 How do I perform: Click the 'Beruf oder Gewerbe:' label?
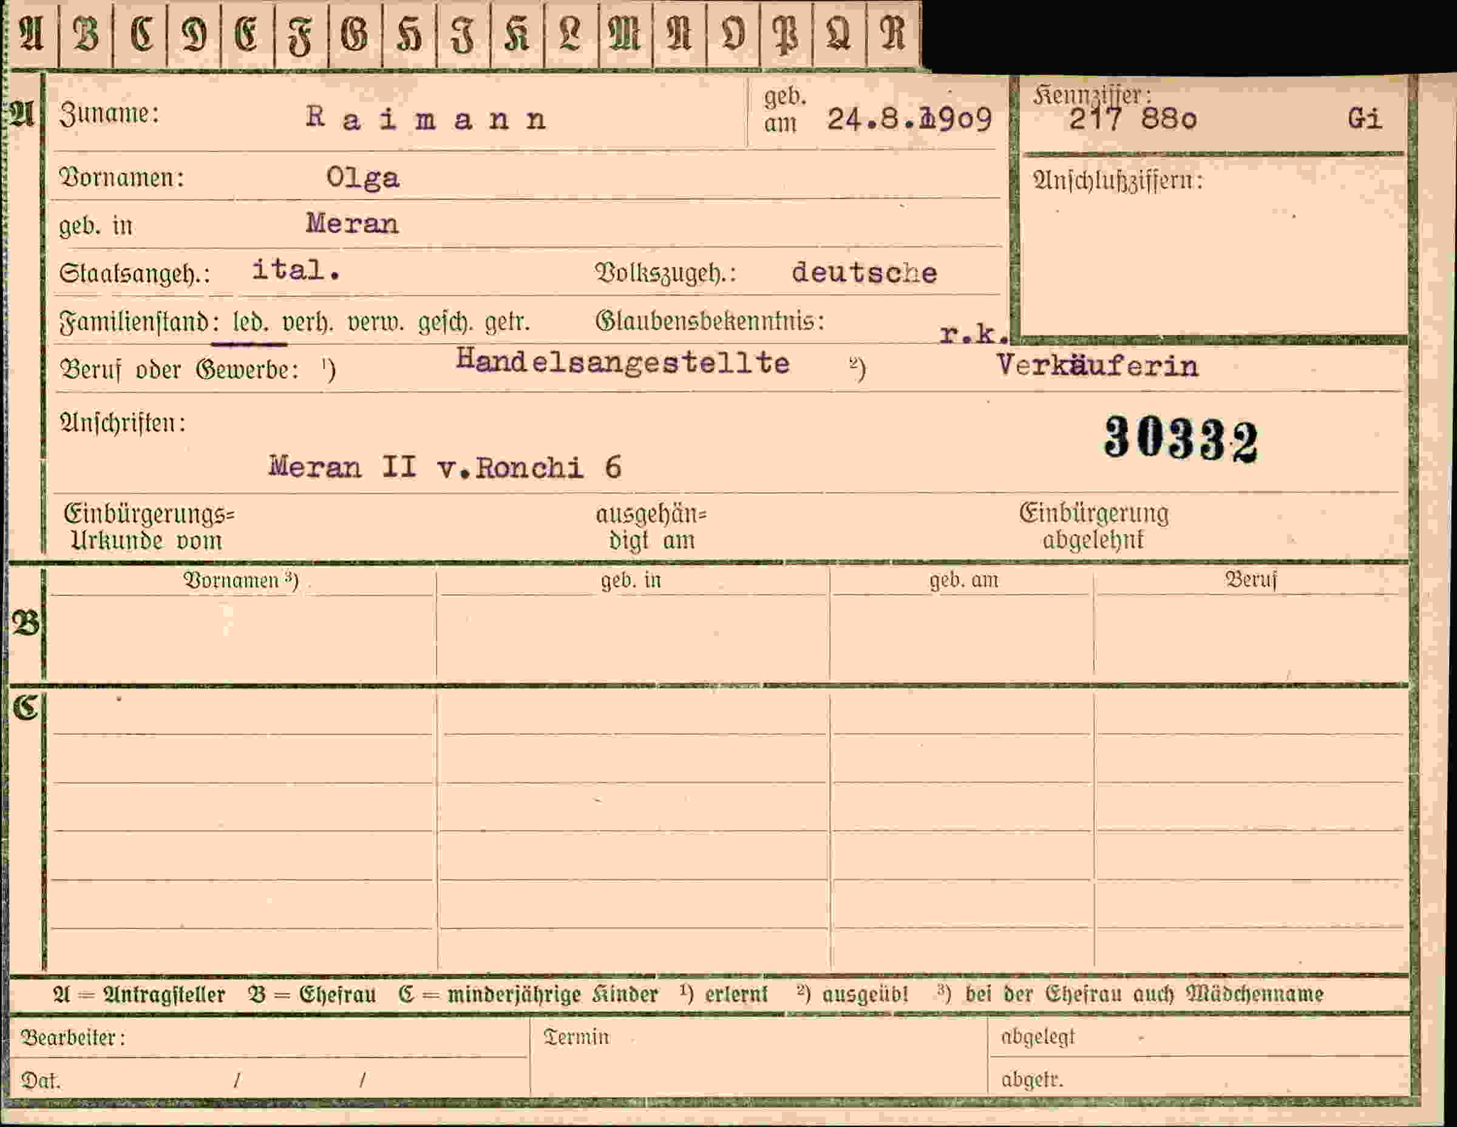tap(180, 370)
